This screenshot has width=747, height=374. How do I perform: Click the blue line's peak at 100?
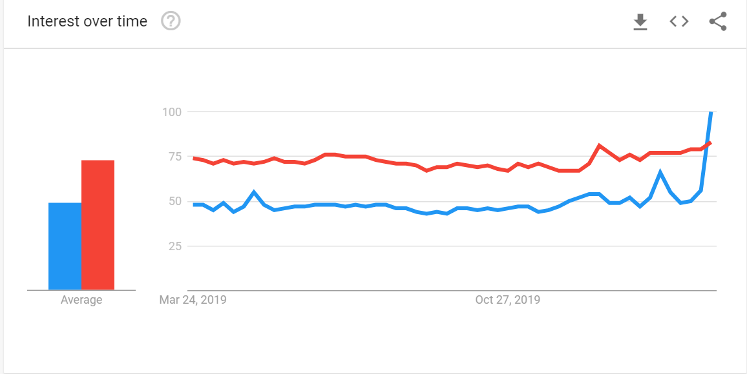(x=711, y=113)
